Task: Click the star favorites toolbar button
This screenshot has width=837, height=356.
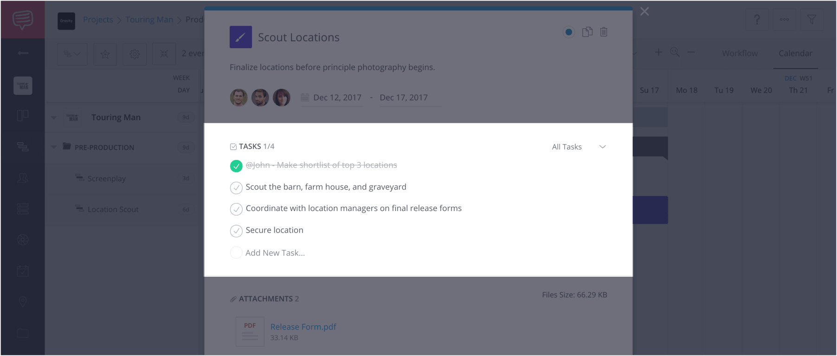Action: click(105, 54)
